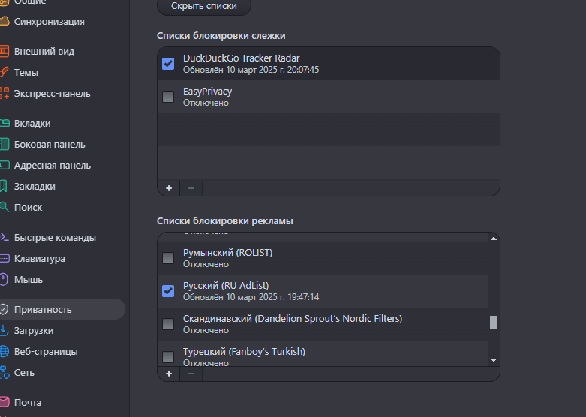The height and width of the screenshot is (417, 586).
Task: Enable the EasyPrivacy list checkbox
Action: click(168, 97)
